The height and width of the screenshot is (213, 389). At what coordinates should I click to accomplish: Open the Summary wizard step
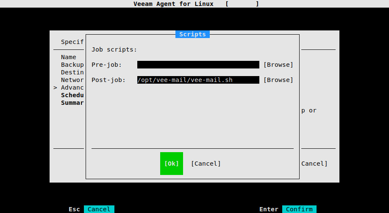coord(72,103)
